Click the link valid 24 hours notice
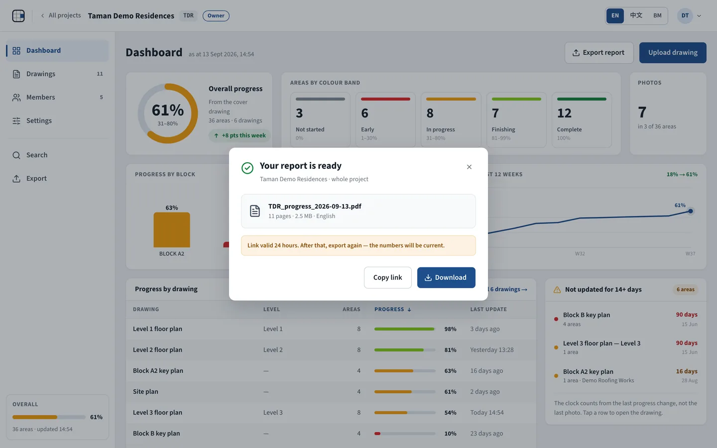Image resolution: width=717 pixels, height=448 pixels. pyautogui.click(x=358, y=245)
